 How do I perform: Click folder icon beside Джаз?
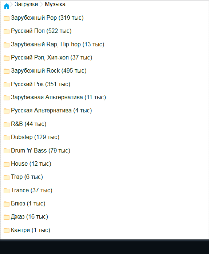(x=7, y=217)
